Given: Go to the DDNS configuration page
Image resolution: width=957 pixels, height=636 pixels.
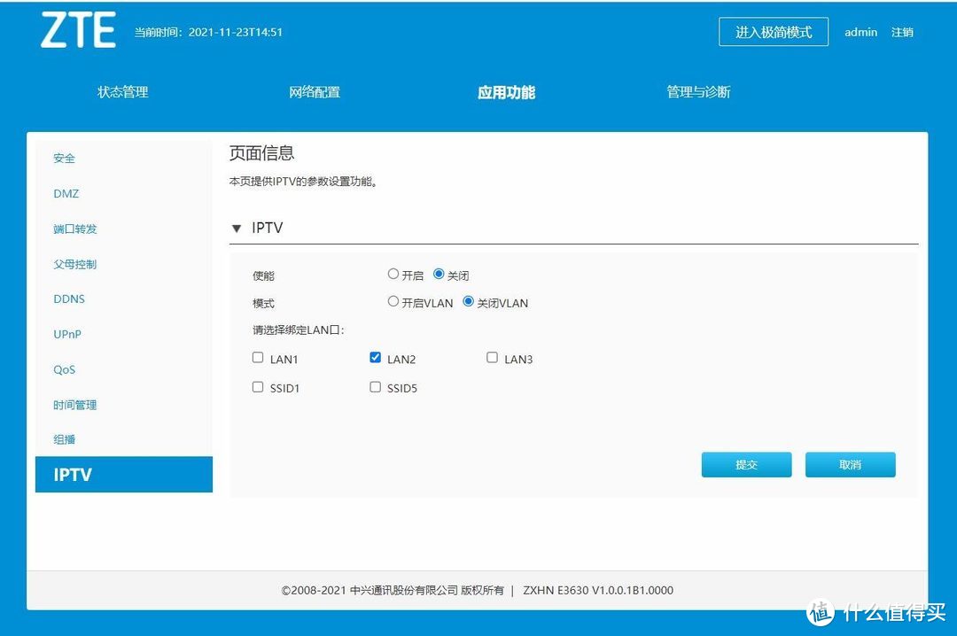Looking at the screenshot, I should (69, 299).
